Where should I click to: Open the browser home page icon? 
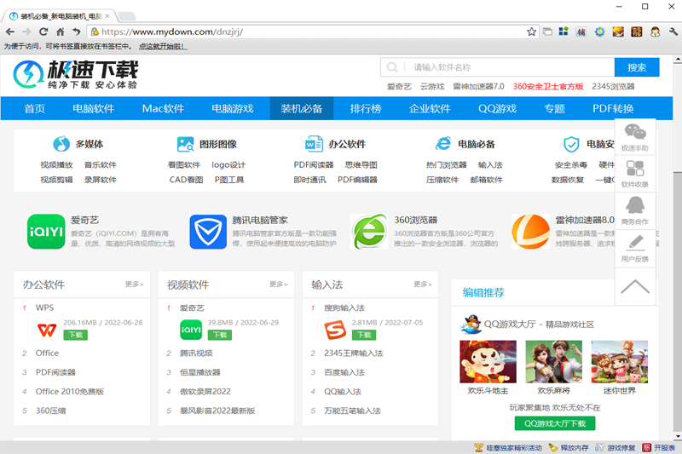pyautogui.click(x=61, y=32)
